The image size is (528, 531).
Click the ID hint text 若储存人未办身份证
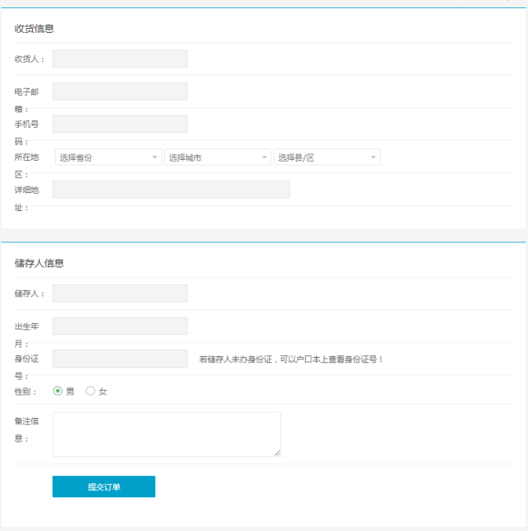tap(235, 359)
